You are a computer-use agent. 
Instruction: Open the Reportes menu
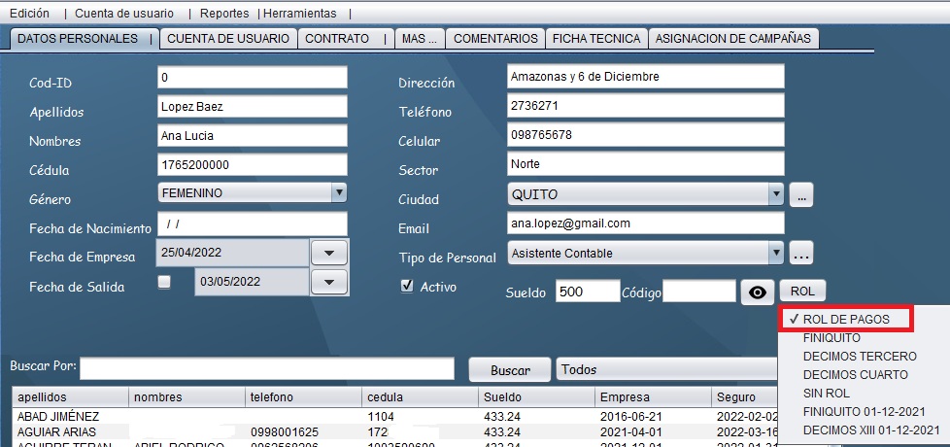click(223, 14)
